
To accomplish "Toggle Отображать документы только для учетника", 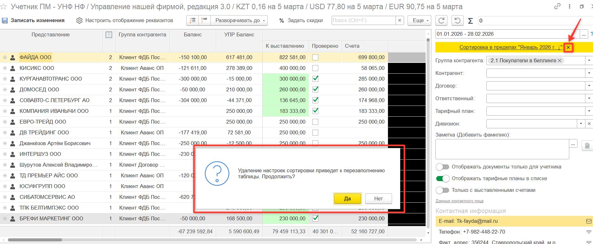I will click(x=442, y=167).
